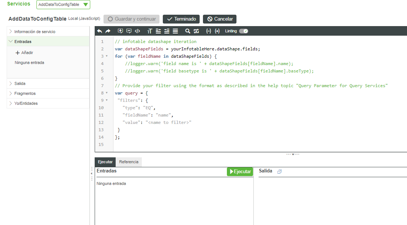Open the AddDataToConfigTable services dropdown
Viewport: 407px width, 225px height.
click(x=63, y=5)
